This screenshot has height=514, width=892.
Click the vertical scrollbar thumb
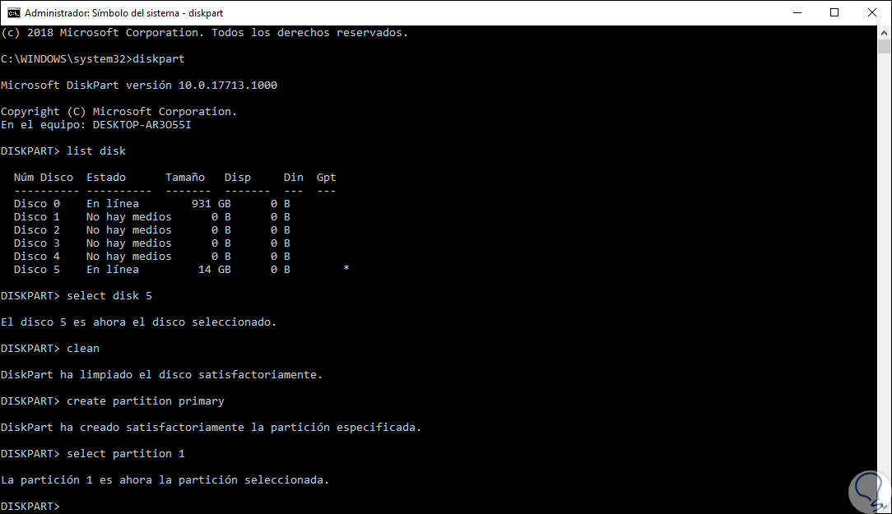click(884, 47)
